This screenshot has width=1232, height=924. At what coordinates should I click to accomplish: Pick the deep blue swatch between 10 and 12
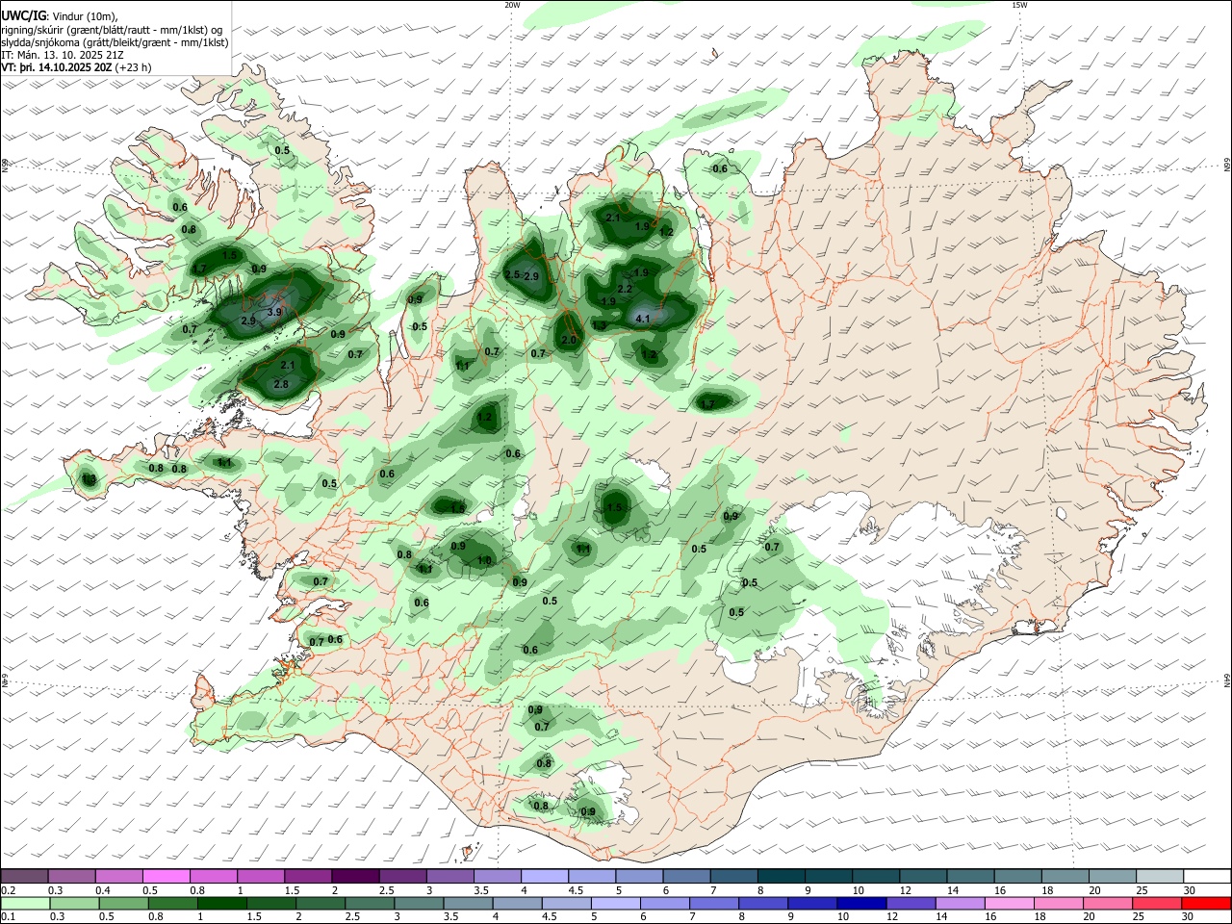click(860, 904)
